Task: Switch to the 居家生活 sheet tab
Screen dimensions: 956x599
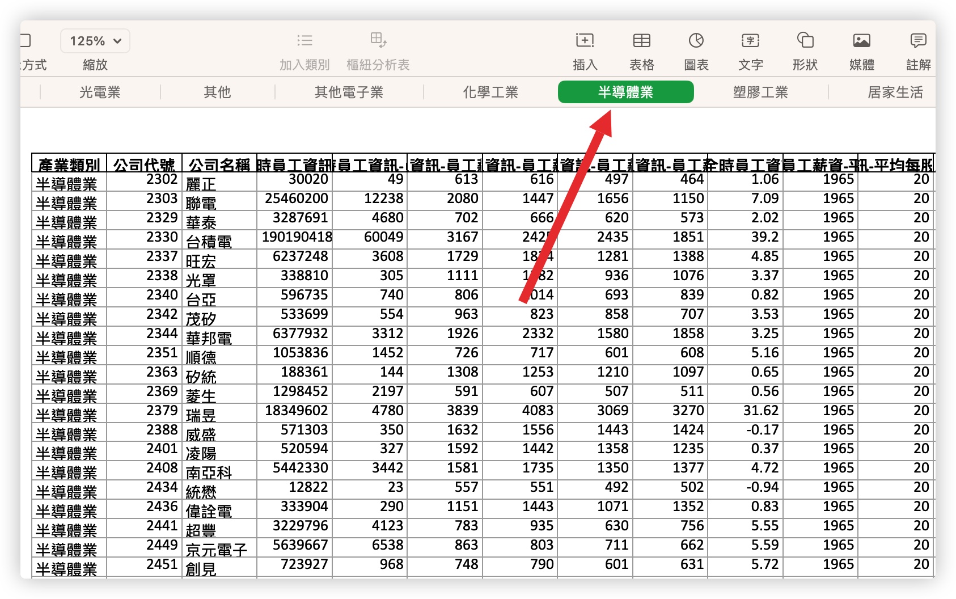Action: (x=895, y=92)
